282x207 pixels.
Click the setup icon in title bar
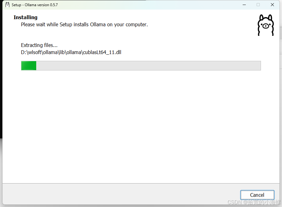[7, 5]
